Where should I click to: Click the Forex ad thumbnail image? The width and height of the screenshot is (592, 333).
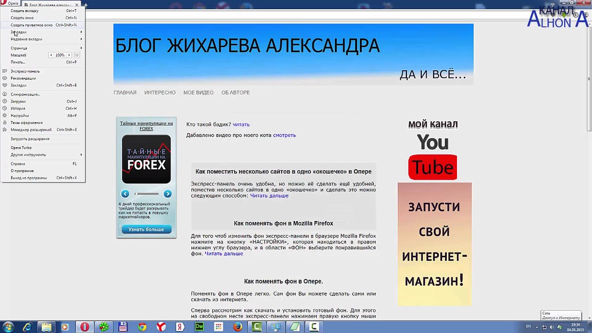point(146,160)
